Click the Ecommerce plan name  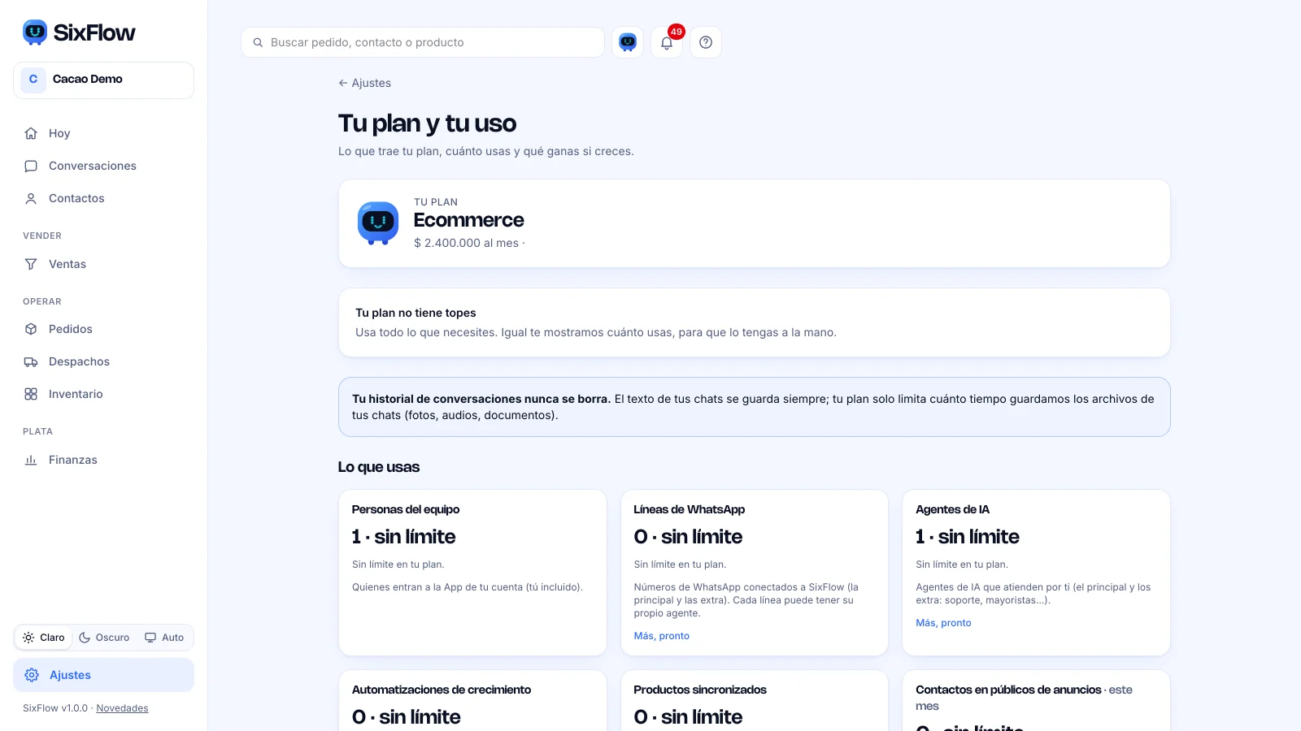pos(468,220)
